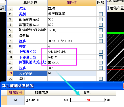The height and width of the screenshot is (107, 124).
Task: Tick the 附加 checkbox for 备注 row
Action: (x=101, y=79)
